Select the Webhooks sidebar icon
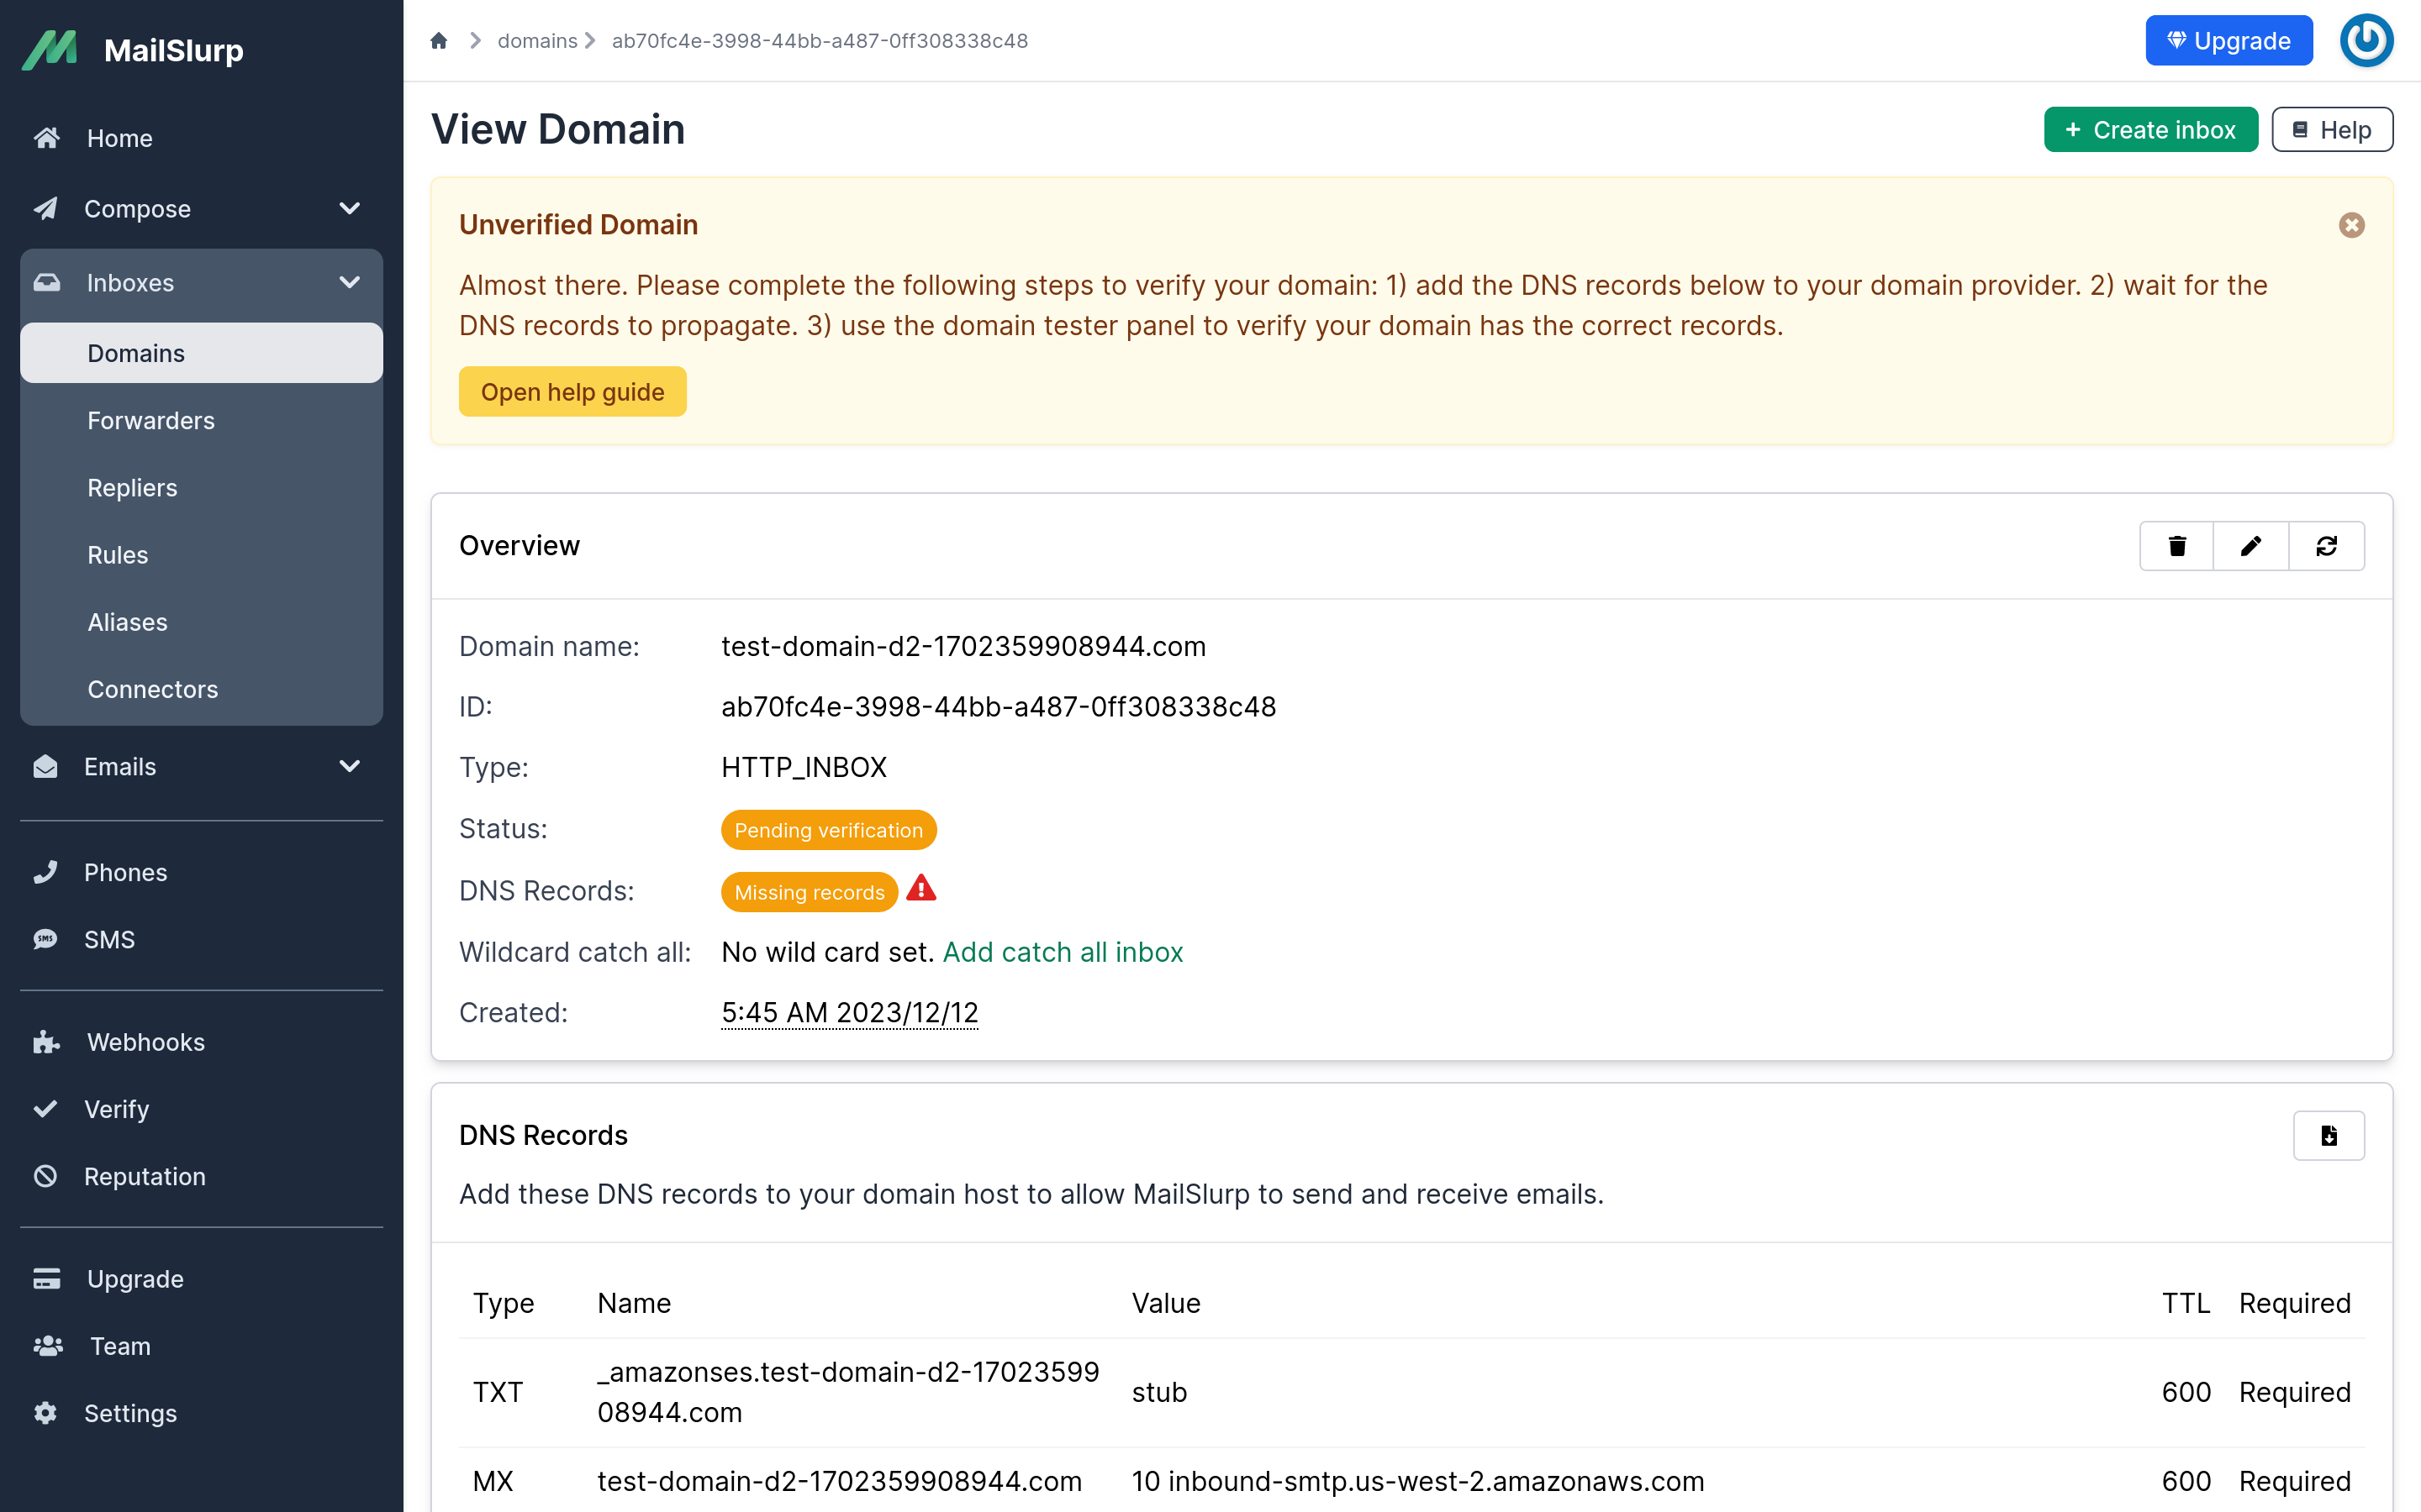 pos(46,1042)
